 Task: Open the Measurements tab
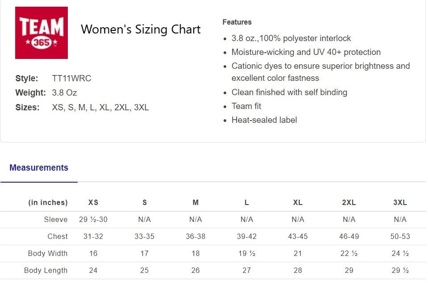(x=39, y=168)
